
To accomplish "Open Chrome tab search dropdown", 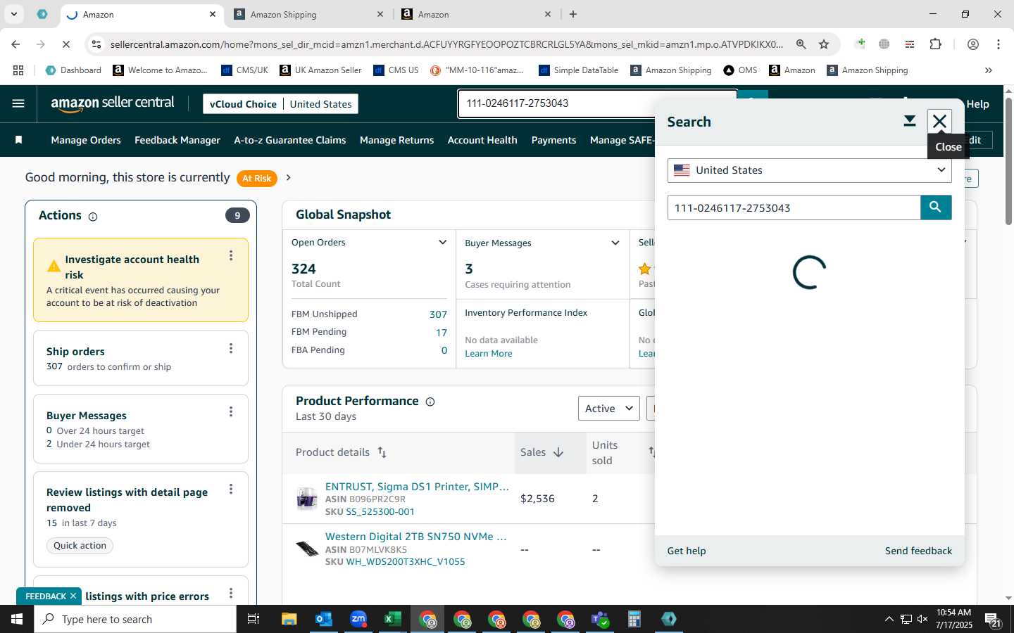I will pyautogui.click(x=13, y=14).
